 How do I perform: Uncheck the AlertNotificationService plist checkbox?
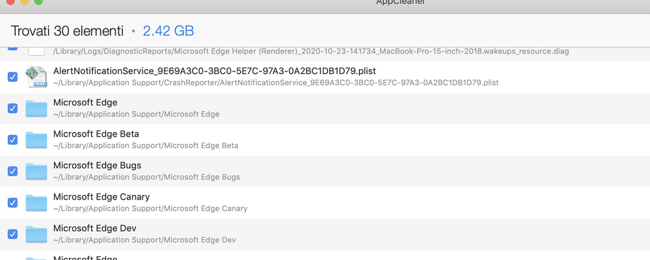pyautogui.click(x=13, y=77)
